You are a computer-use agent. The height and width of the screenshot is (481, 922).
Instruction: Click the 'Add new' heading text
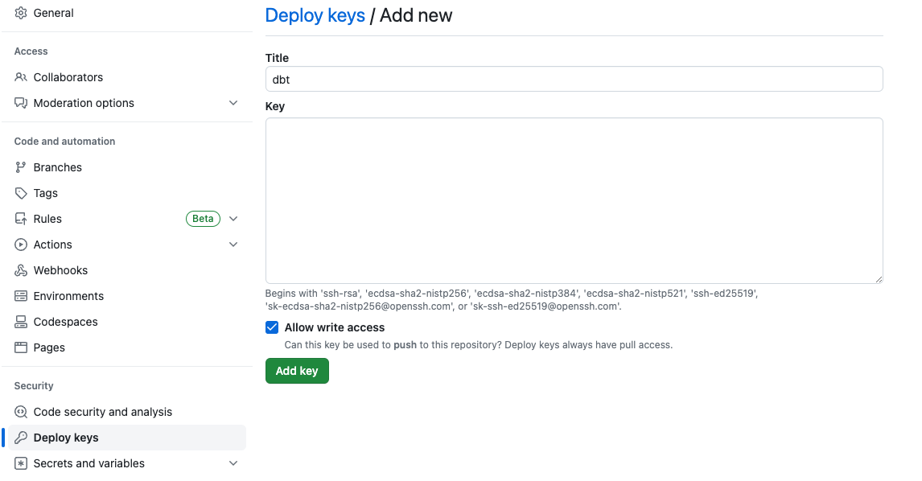(416, 15)
